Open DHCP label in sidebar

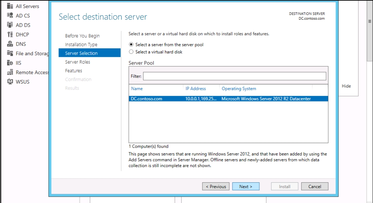(22, 35)
